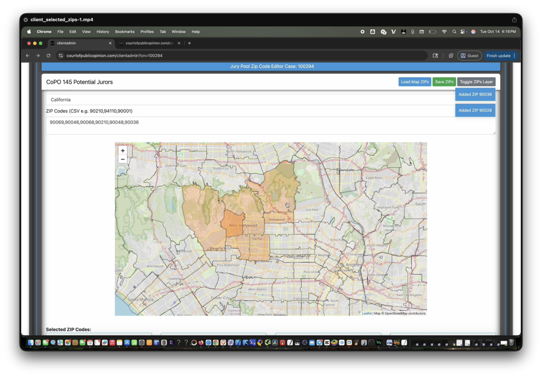This screenshot has width=542, height=377.
Task: Open the Leaflet attribution link
Action: click(367, 313)
